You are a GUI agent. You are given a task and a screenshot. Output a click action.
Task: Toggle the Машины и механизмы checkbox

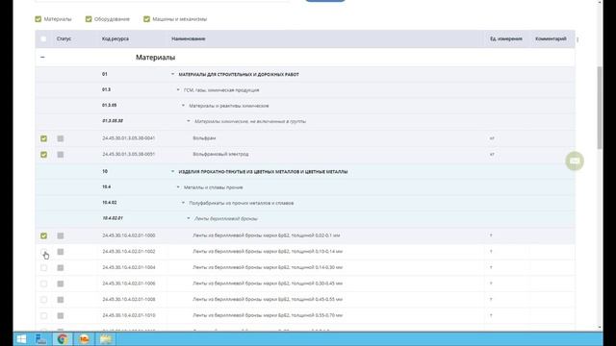click(146, 19)
